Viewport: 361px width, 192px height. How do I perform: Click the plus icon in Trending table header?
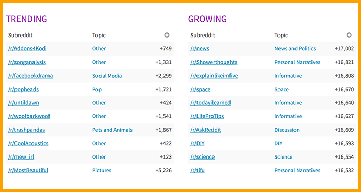coord(167,35)
